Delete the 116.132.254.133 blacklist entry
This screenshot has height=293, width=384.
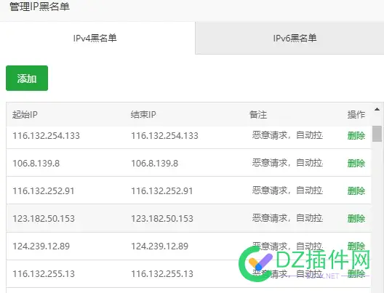(356, 135)
